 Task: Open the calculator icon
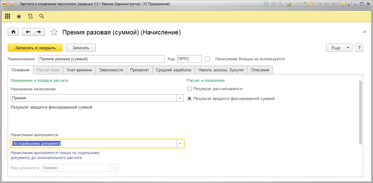304,4
